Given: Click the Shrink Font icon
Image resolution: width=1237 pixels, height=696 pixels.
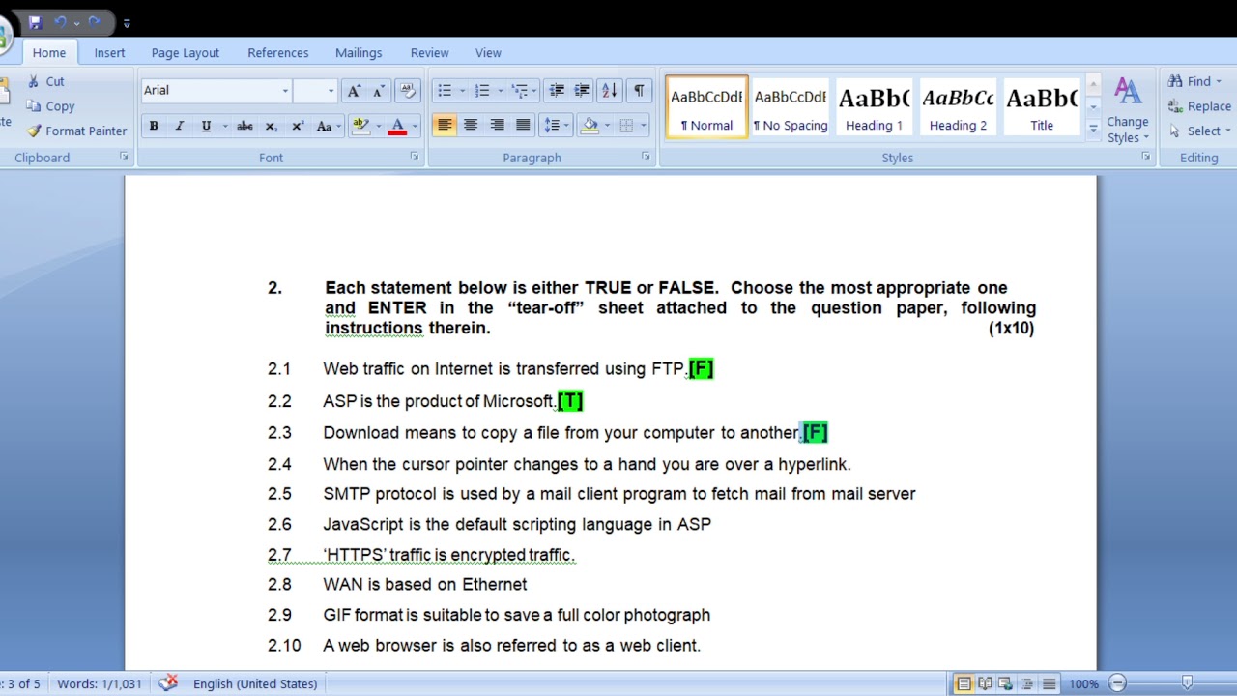Looking at the screenshot, I should pos(378,90).
